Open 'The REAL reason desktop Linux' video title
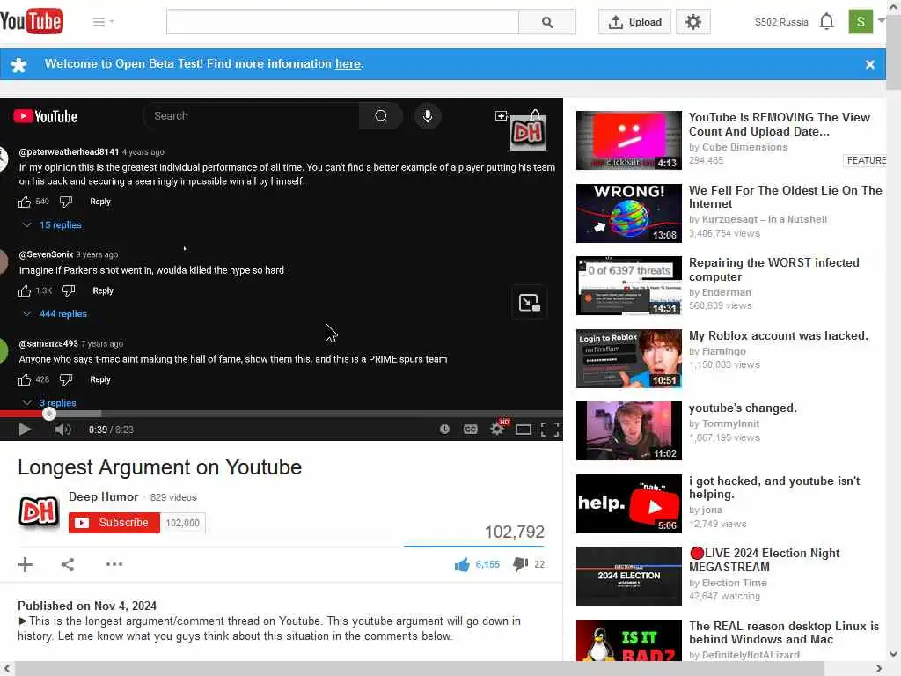This screenshot has width=901, height=676. pyautogui.click(x=784, y=632)
